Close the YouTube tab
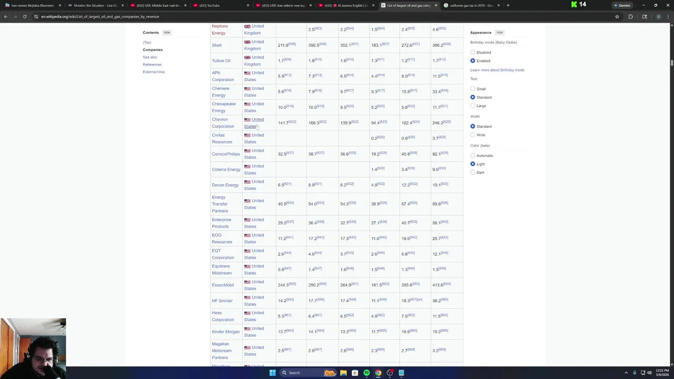This screenshot has width=674, height=379. [248, 5]
